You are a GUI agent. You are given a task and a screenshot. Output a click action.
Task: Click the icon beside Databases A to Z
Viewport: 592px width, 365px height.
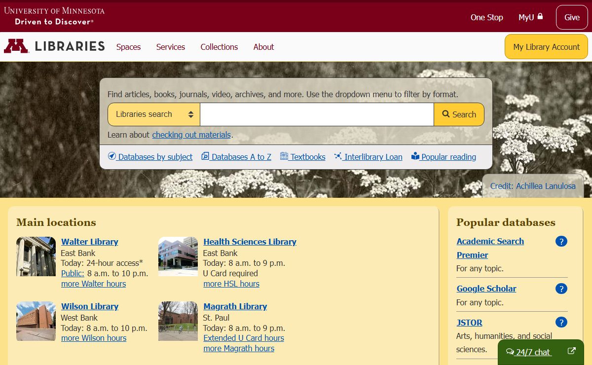coord(205,156)
